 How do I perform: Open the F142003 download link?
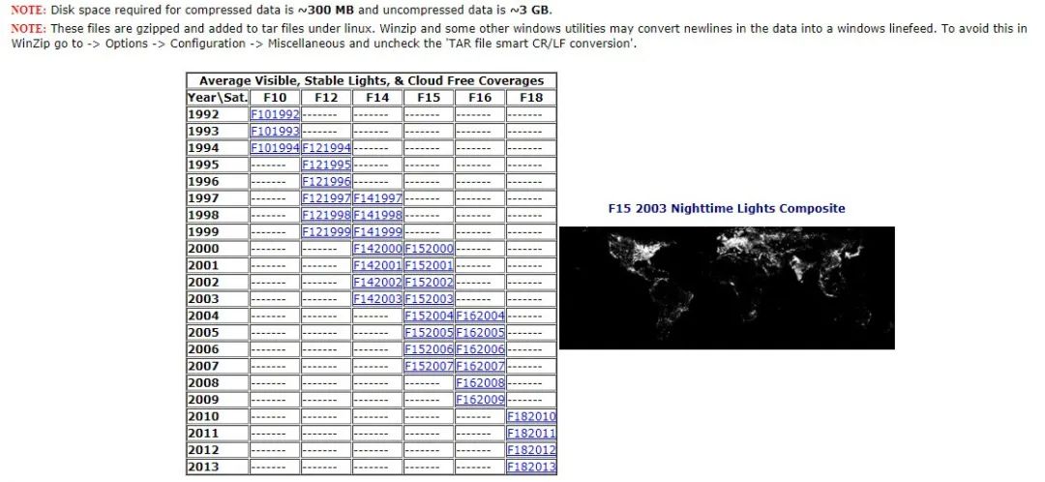[378, 299]
